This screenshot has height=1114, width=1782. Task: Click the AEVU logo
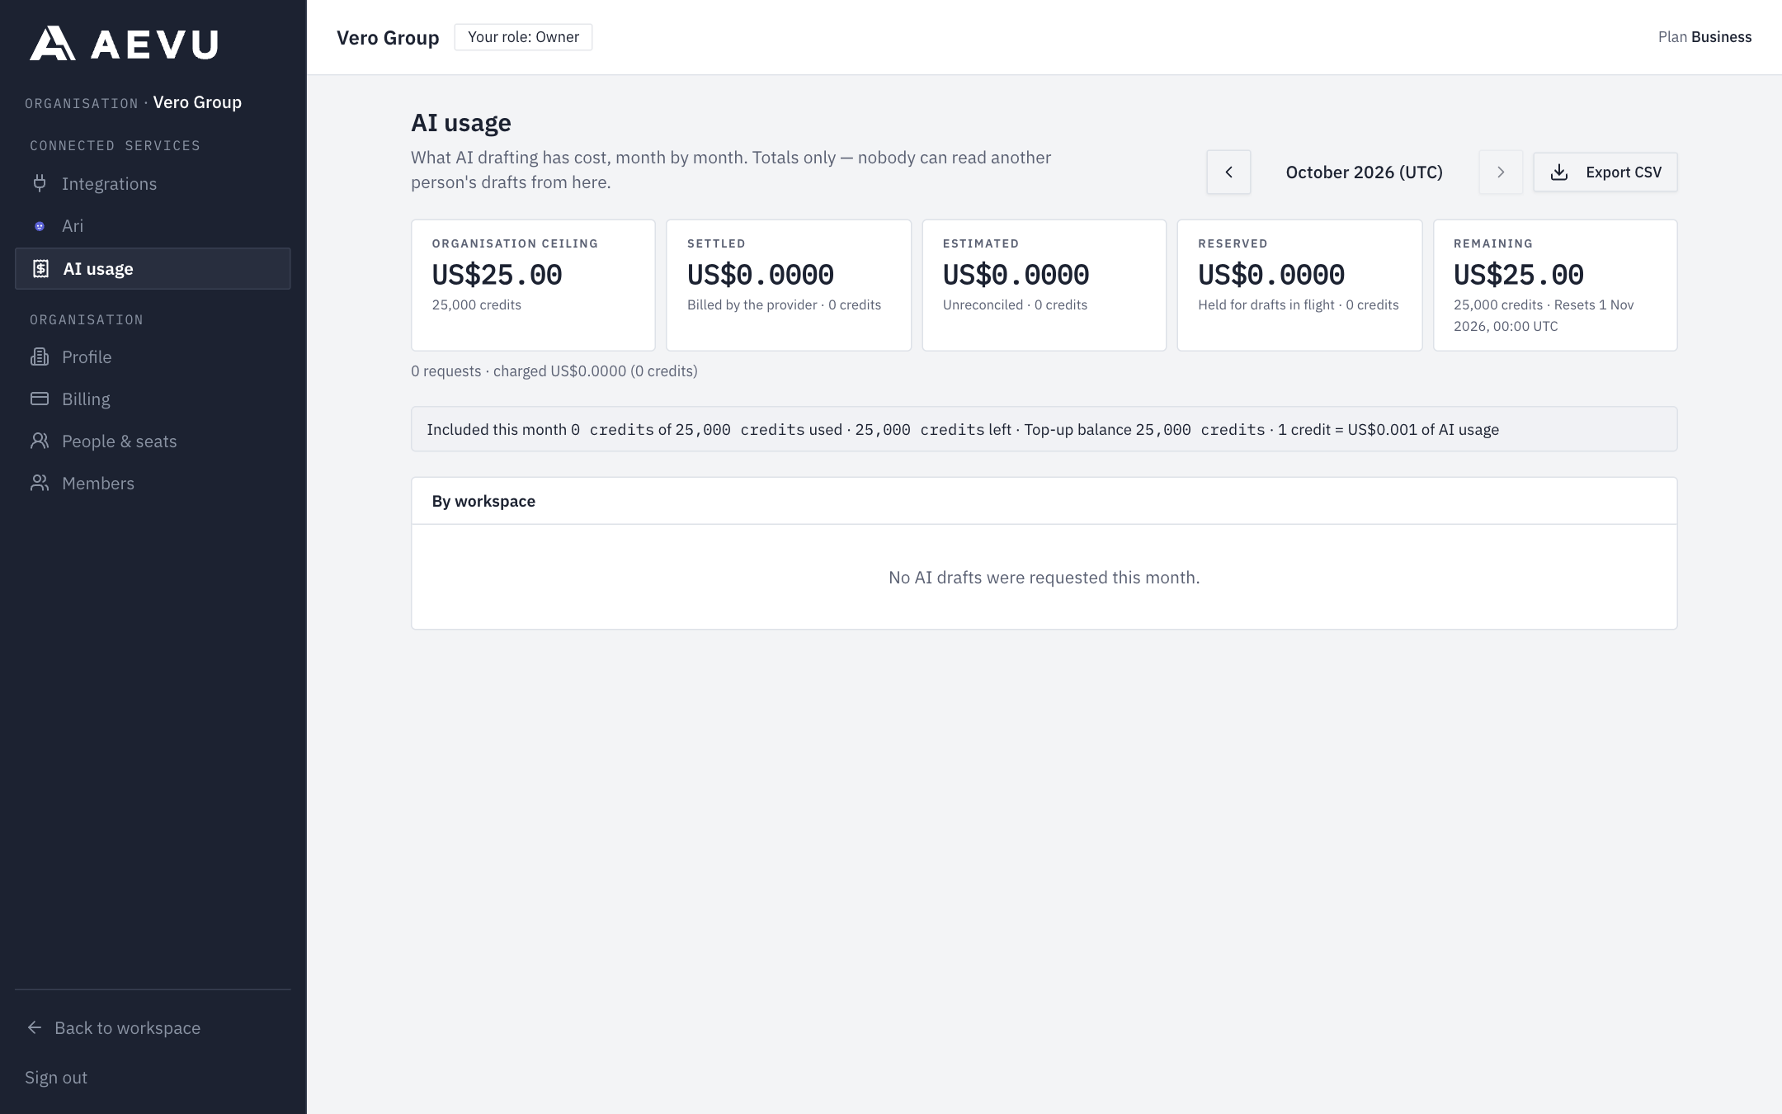pyautogui.click(x=124, y=43)
